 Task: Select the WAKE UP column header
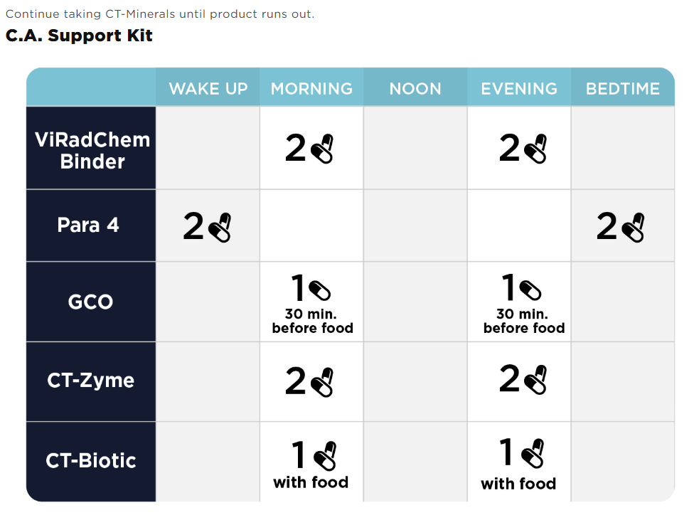click(208, 89)
